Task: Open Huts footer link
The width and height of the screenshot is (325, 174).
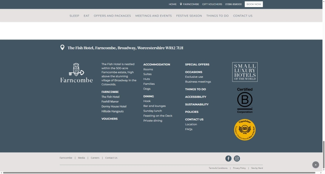Action: click(x=146, y=79)
